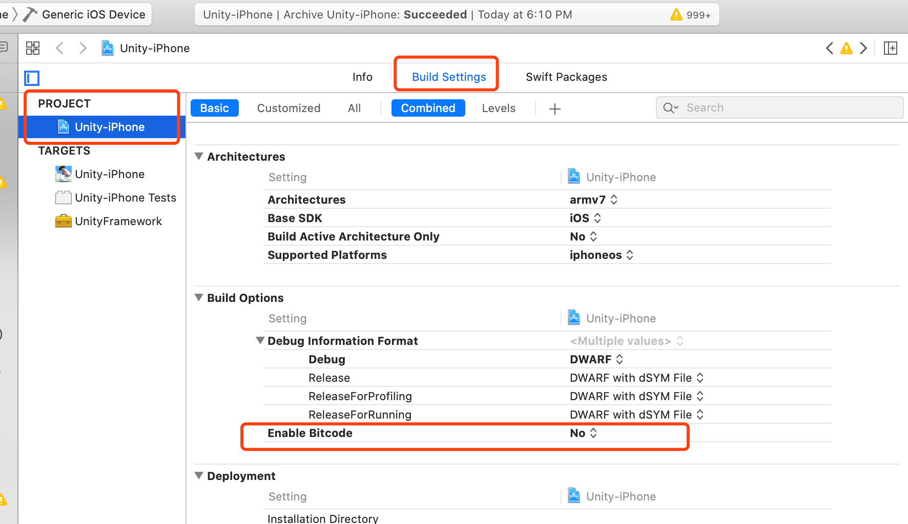Change Enable Bitcode to Yes

583,432
